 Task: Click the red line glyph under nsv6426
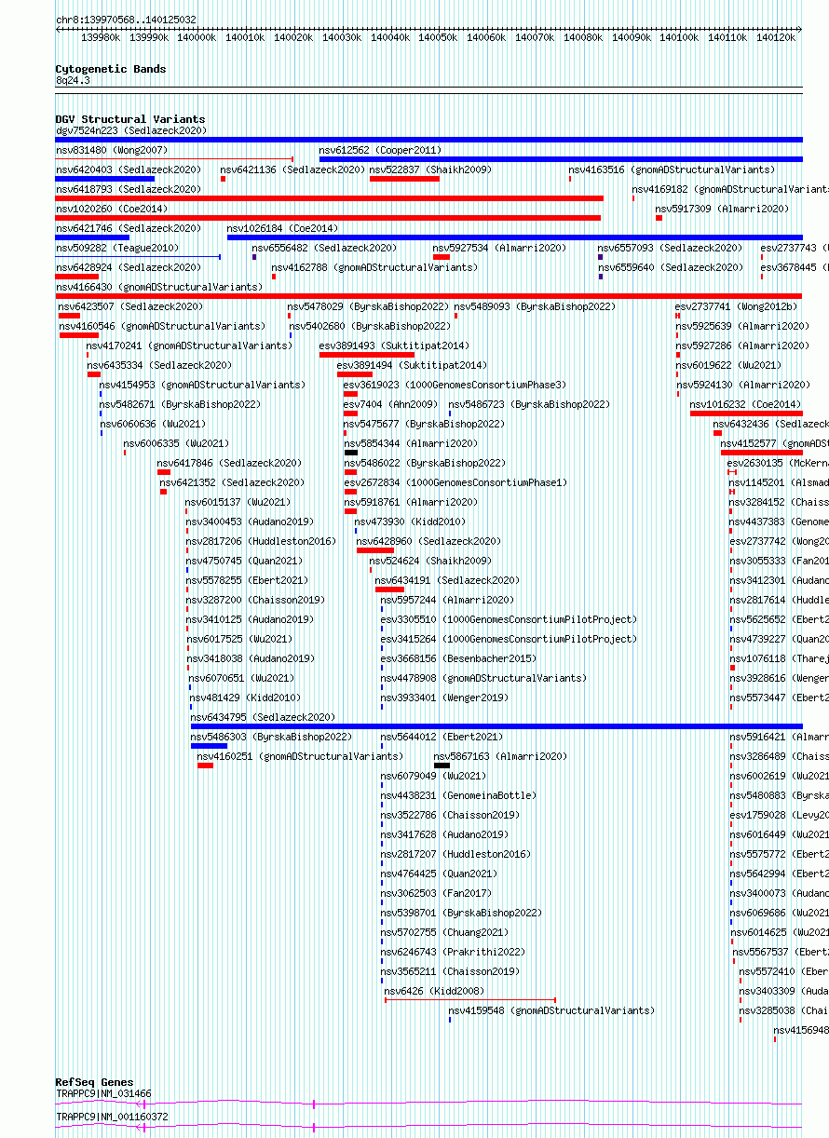pos(470,1000)
